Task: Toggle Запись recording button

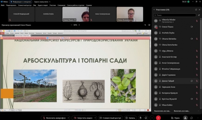Action: click(x=130, y=118)
